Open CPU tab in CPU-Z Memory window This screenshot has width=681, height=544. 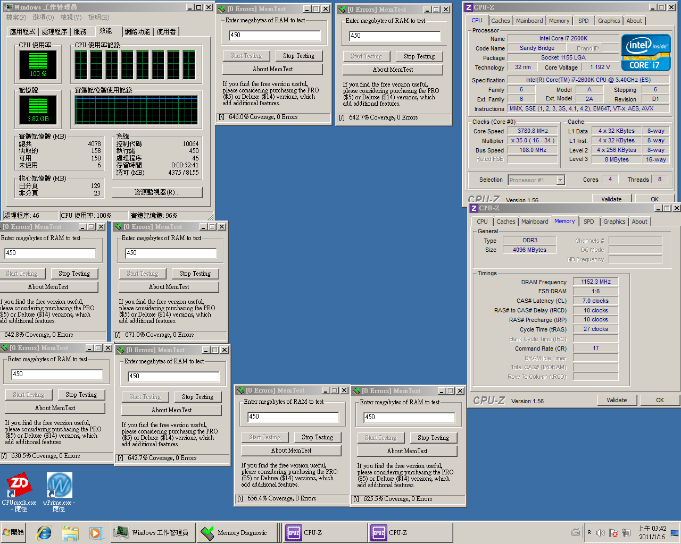(x=482, y=222)
